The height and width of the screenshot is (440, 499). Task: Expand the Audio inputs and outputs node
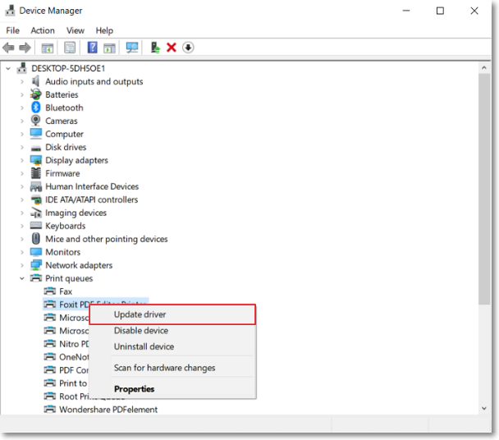point(22,81)
